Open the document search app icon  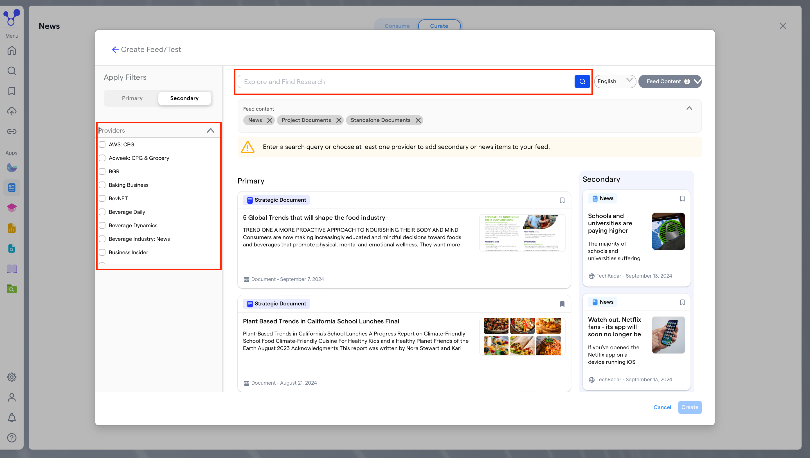(12, 248)
